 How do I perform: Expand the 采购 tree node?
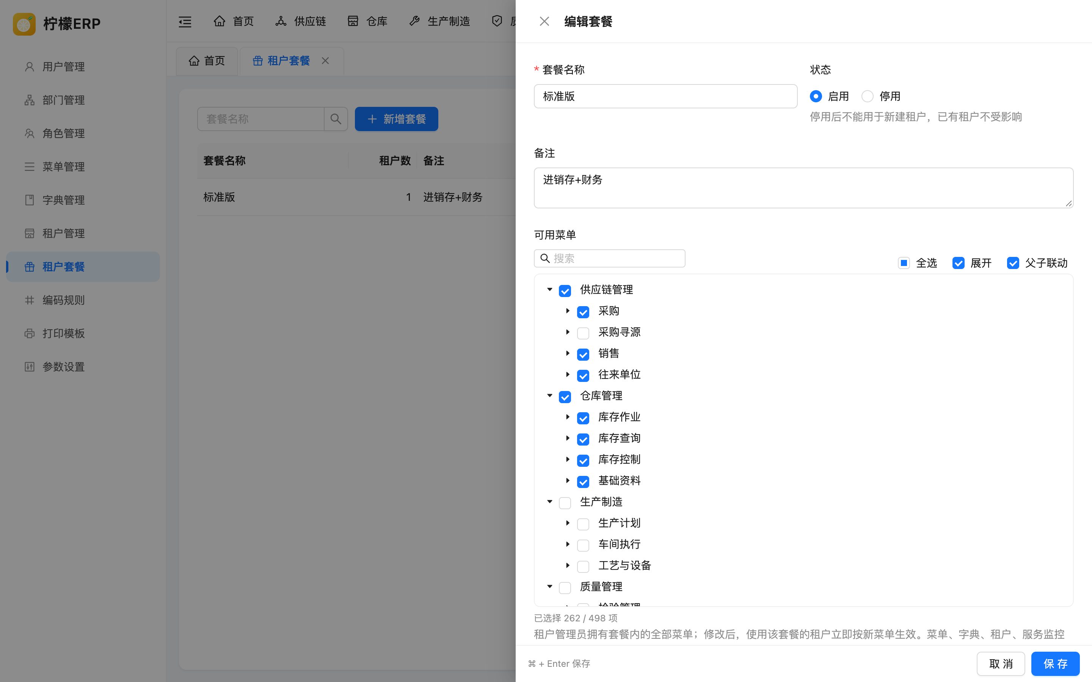[568, 311]
